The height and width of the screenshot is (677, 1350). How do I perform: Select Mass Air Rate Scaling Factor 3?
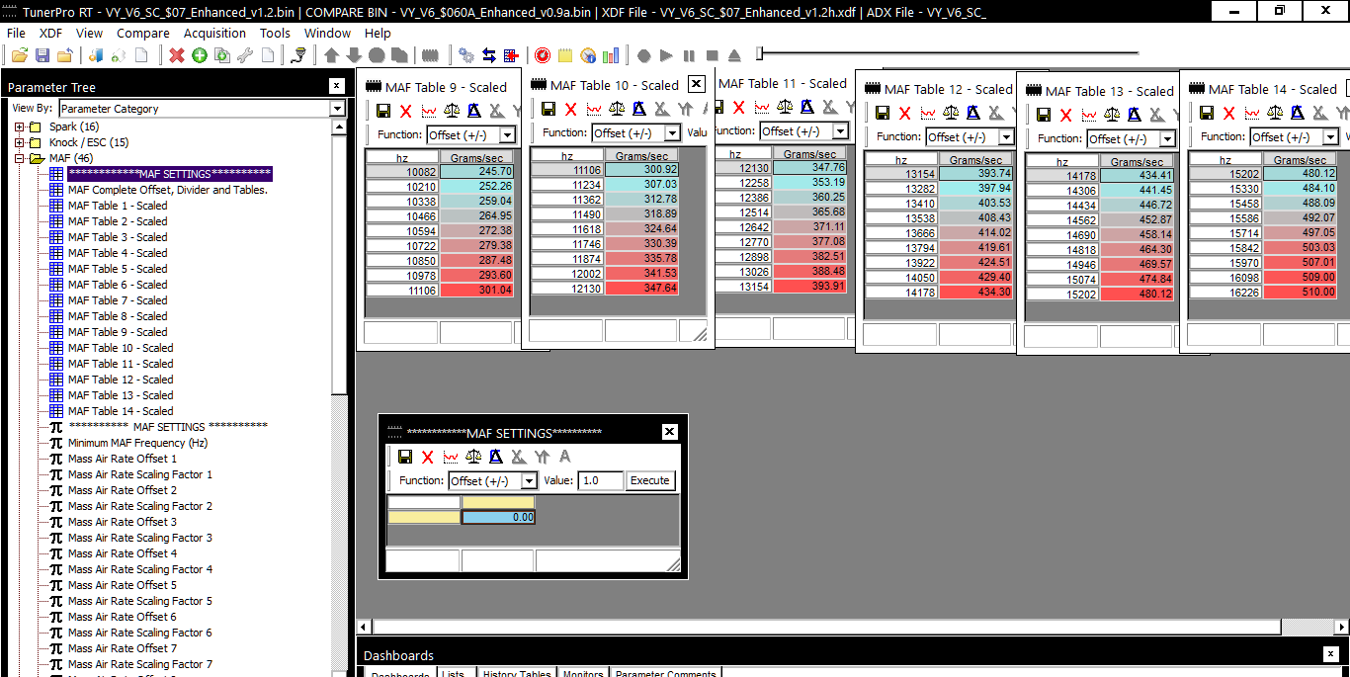(140, 538)
